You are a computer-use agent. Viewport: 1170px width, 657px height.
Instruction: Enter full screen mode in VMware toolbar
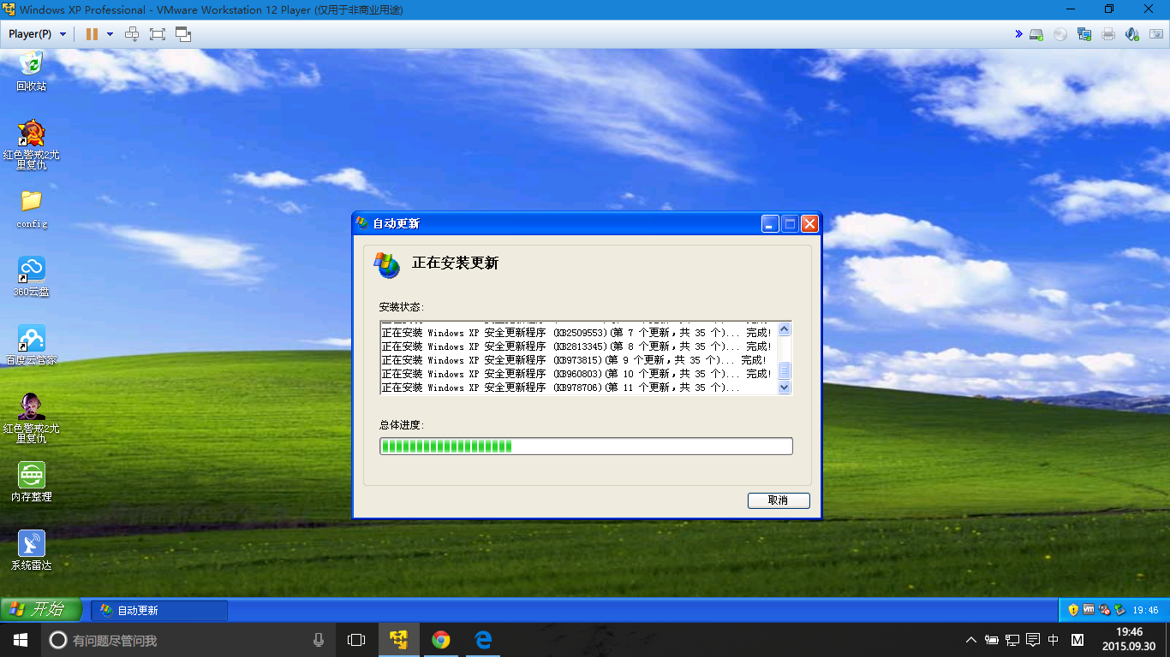coord(157,34)
